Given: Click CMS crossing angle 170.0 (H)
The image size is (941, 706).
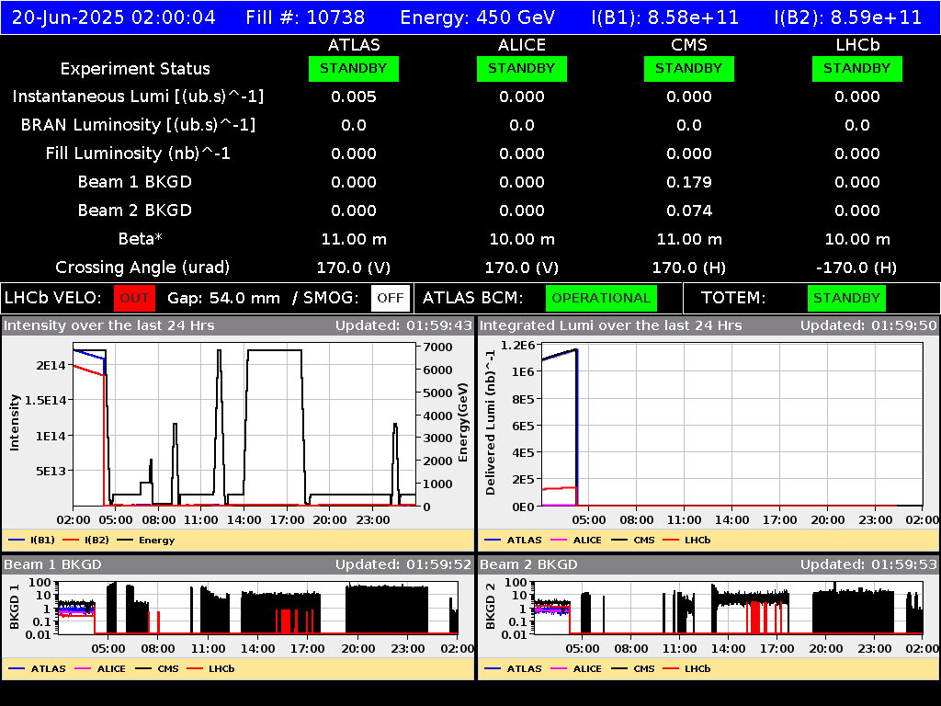Looking at the screenshot, I should (689, 268).
